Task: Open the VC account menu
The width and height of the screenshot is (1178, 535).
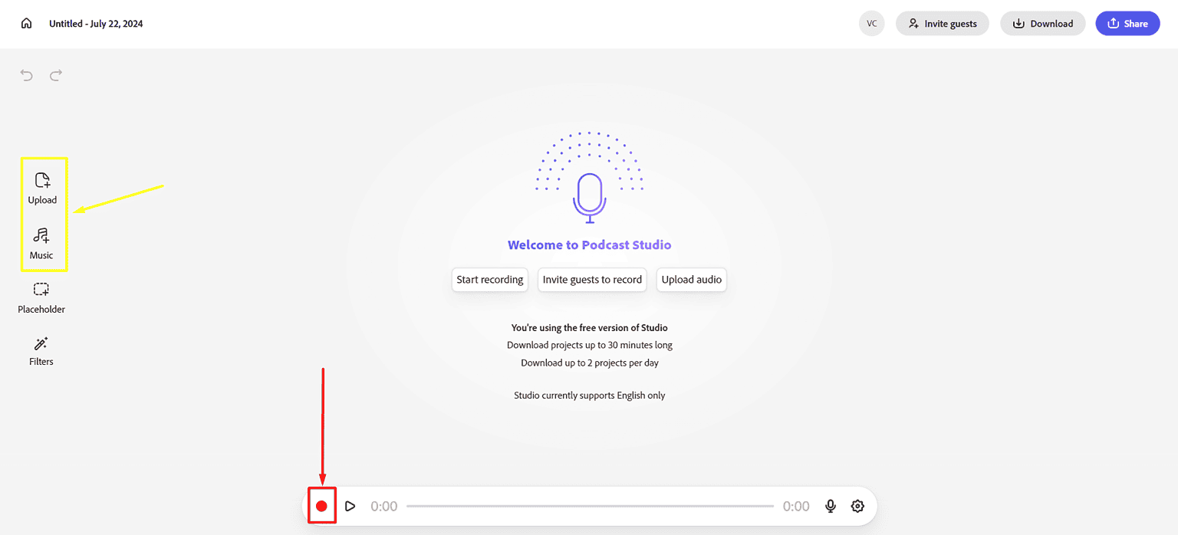Action: click(x=871, y=23)
